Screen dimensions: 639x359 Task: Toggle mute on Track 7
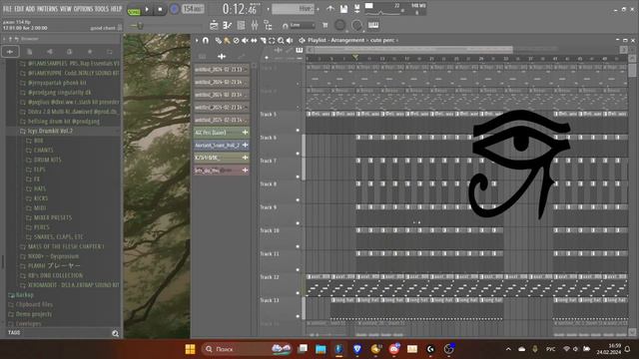298,177
